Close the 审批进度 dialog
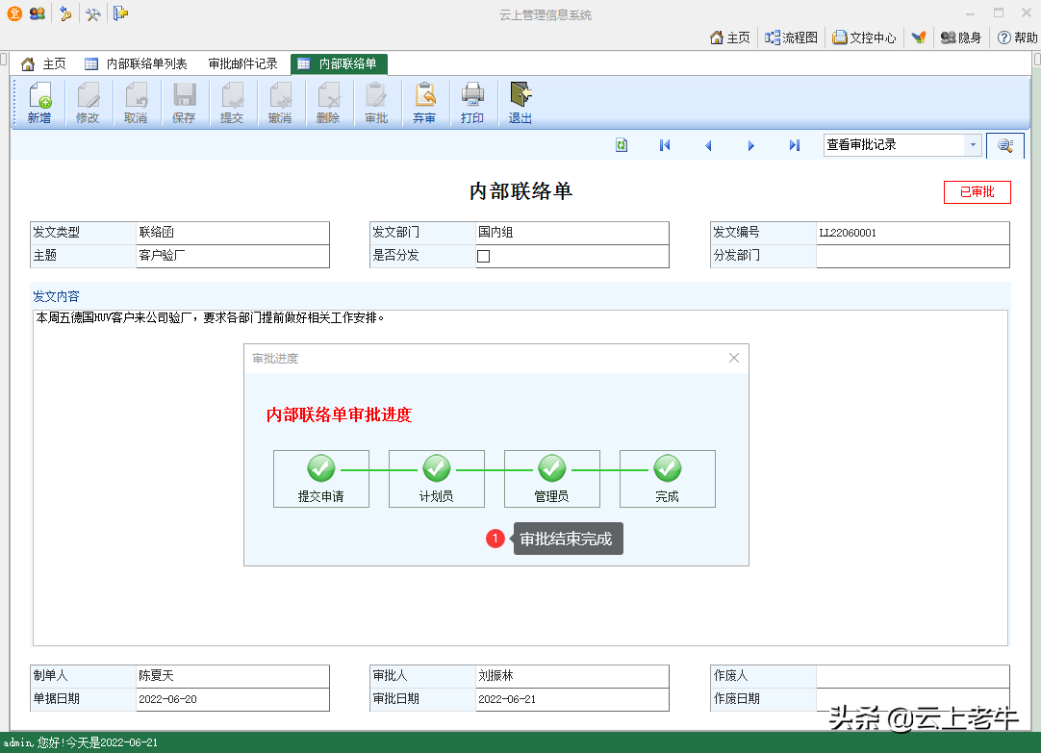This screenshot has width=1041, height=753. [x=734, y=359]
